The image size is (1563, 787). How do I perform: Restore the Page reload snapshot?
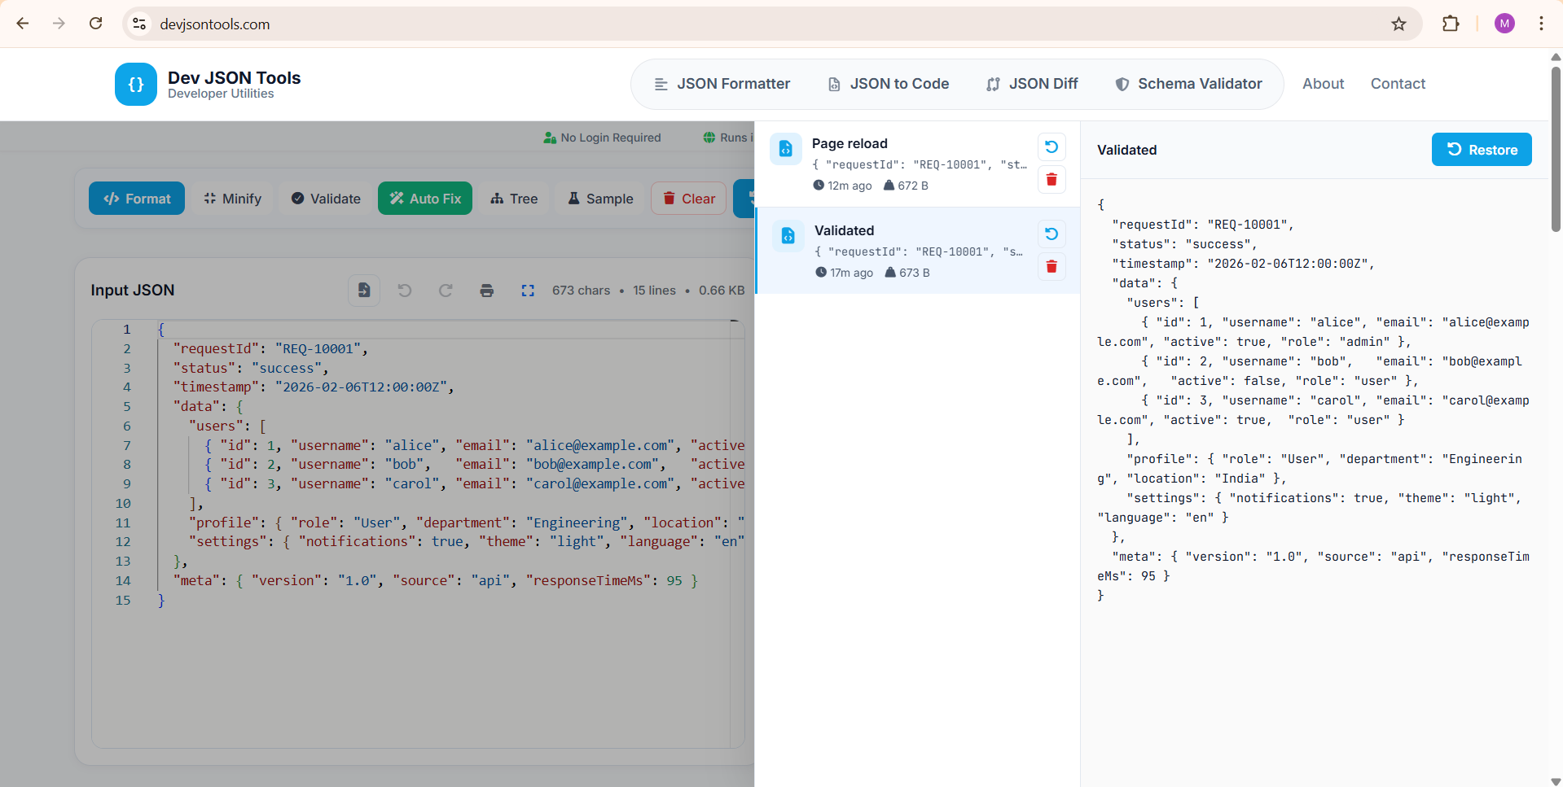click(x=1051, y=146)
